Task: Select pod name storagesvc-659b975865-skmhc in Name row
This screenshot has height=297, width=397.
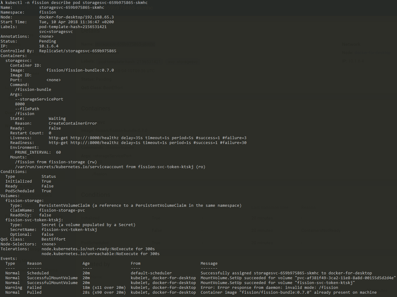Action: click(x=72, y=7)
